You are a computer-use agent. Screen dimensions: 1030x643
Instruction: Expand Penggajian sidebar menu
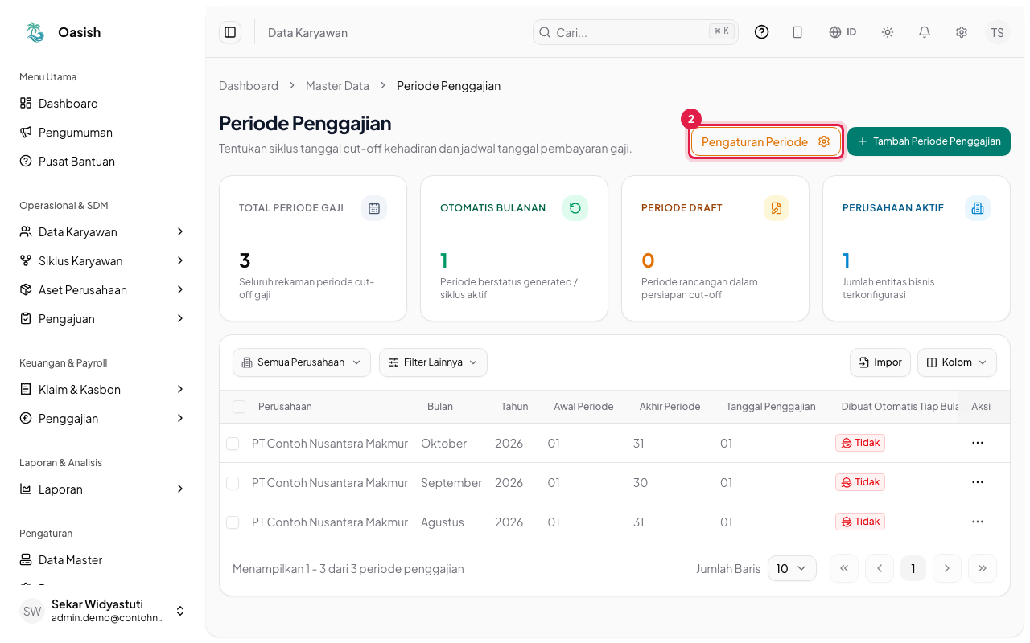point(102,418)
